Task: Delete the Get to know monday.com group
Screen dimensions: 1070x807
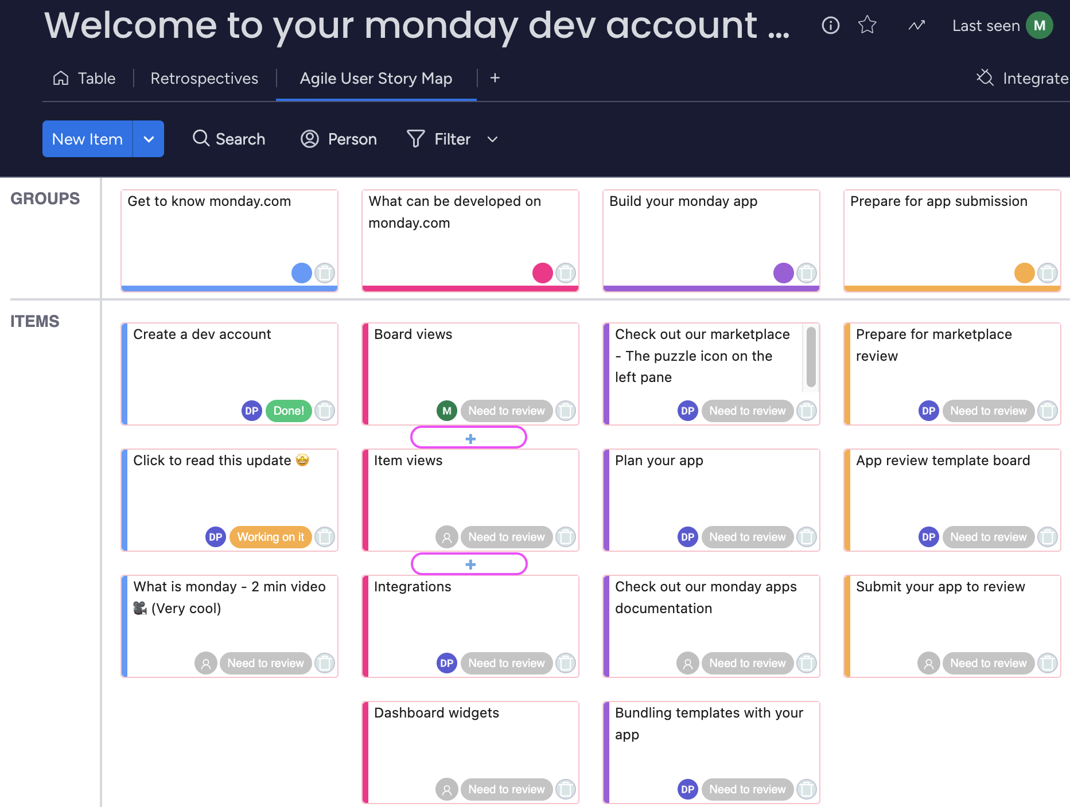Action: coord(325,273)
